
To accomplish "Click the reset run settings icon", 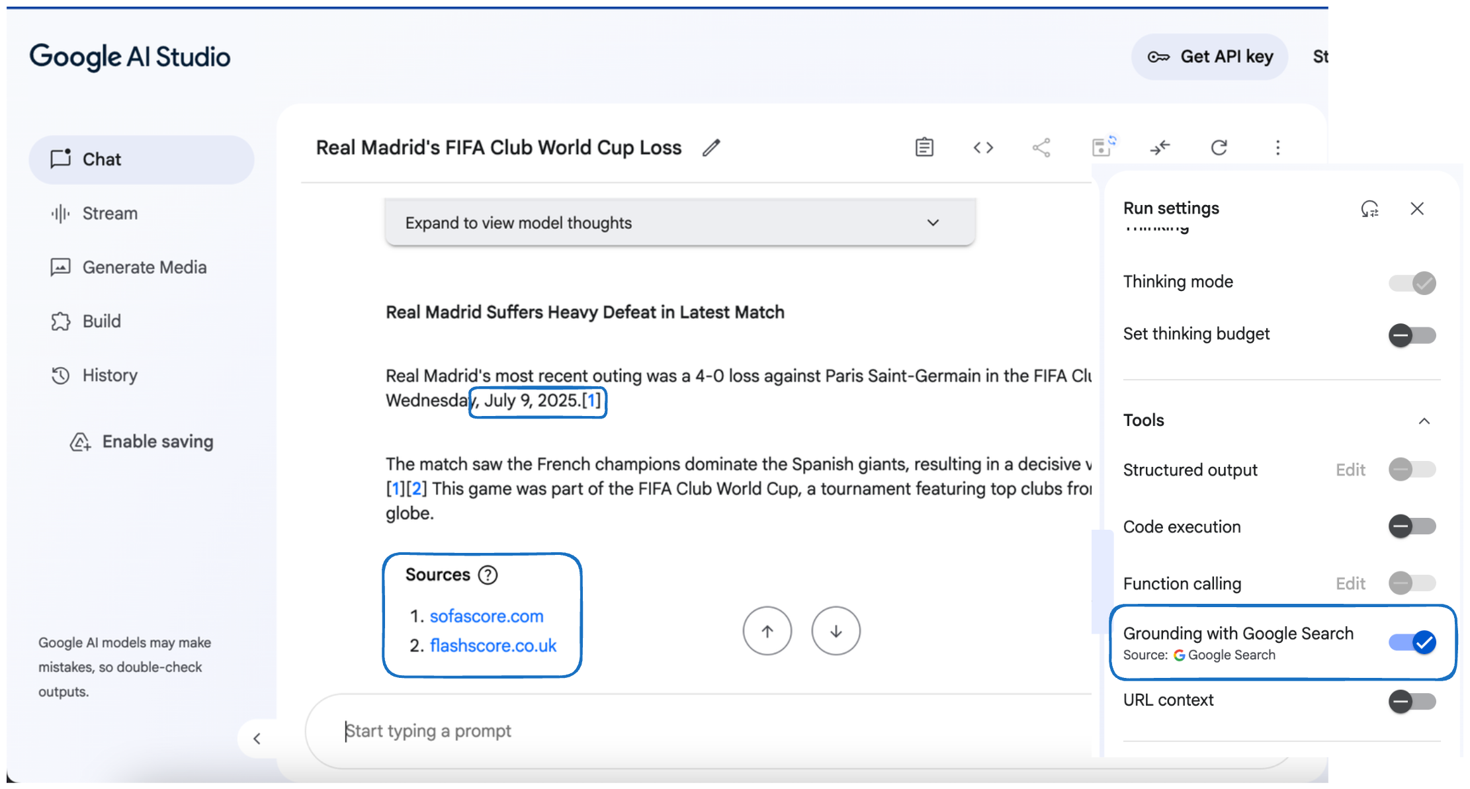I will coord(1369,209).
